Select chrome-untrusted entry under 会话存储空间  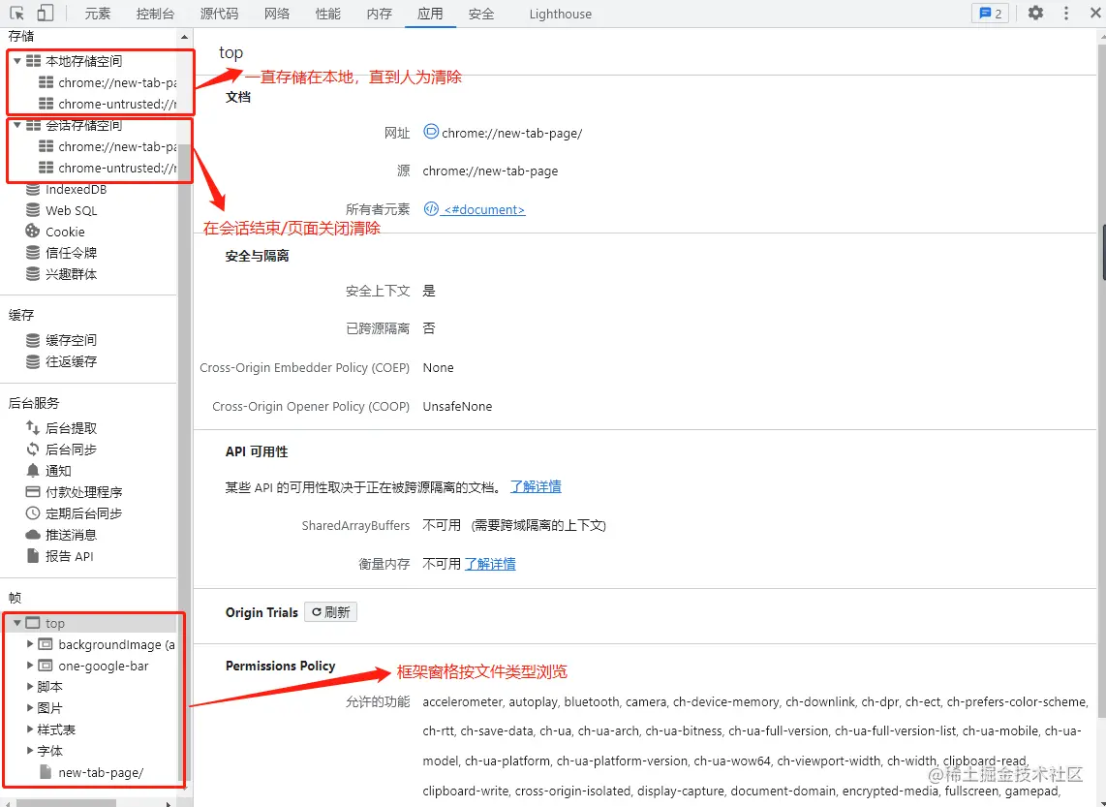point(108,168)
